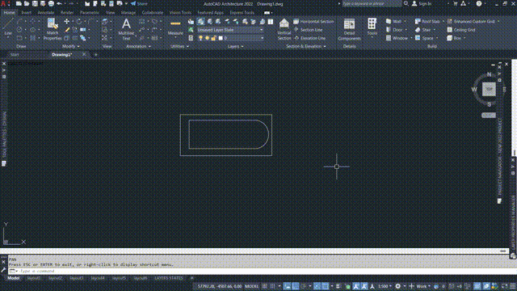The width and height of the screenshot is (517, 291).
Task: Click the Enhanced Custom Grid tool
Action: (471, 22)
